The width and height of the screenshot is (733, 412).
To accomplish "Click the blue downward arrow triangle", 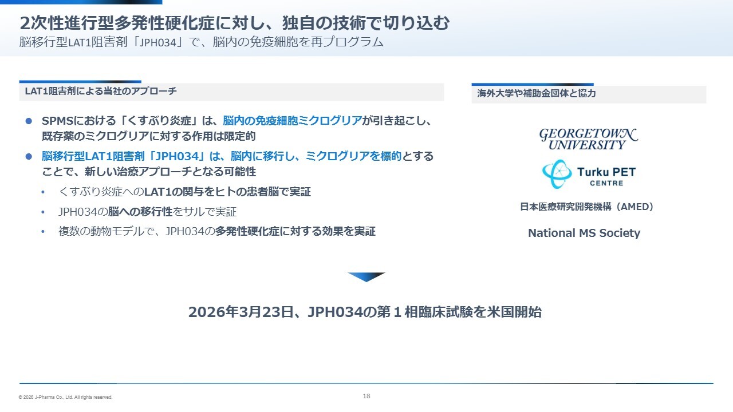I will (x=366, y=277).
